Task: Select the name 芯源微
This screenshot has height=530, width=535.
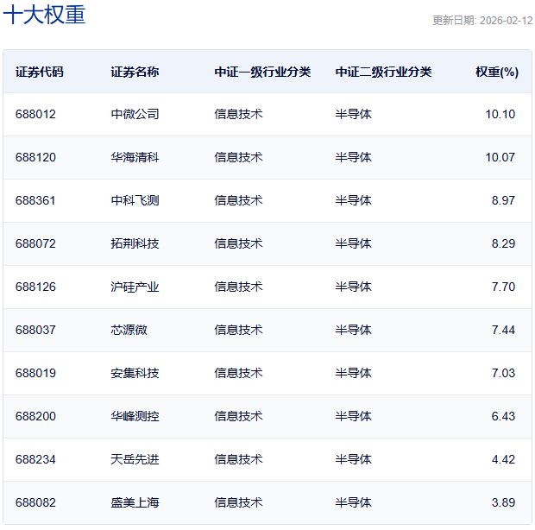Action: 129,330
